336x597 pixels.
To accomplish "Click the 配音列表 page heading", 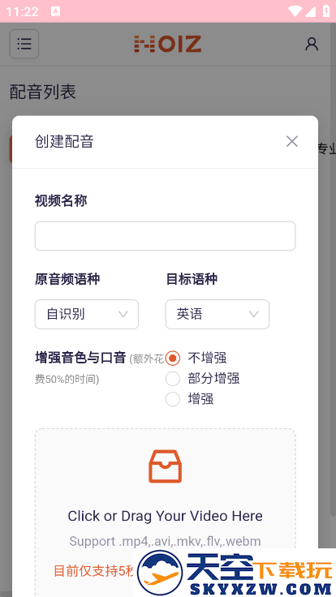I will (43, 92).
